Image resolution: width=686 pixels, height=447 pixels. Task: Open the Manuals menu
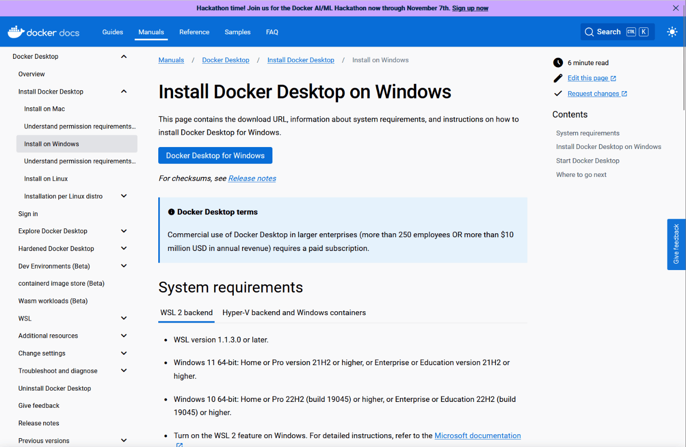click(151, 32)
